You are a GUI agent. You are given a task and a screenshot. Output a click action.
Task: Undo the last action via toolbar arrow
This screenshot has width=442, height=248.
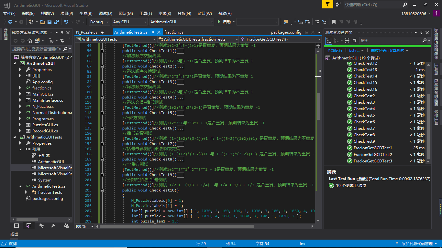66,22
